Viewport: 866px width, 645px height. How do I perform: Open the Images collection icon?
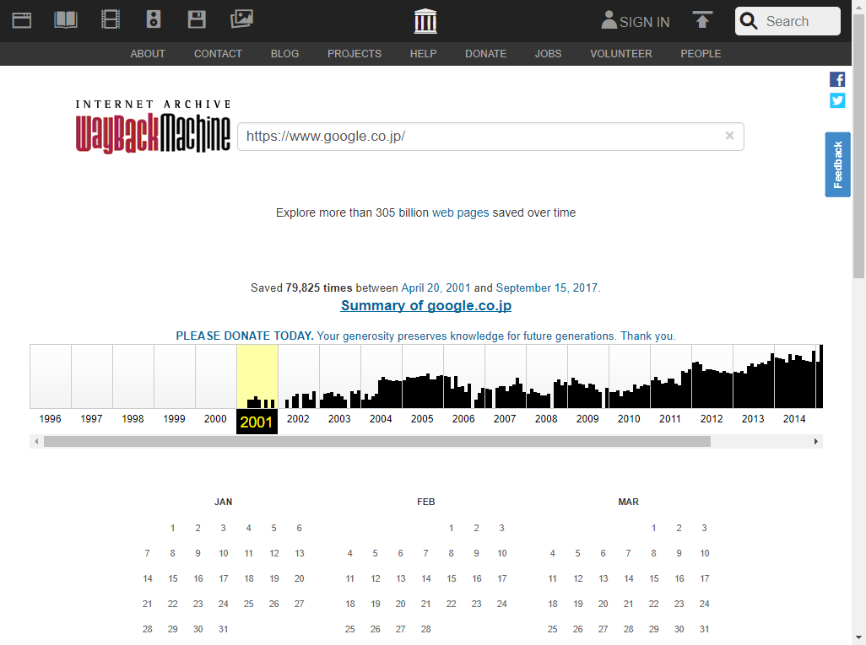(x=242, y=19)
